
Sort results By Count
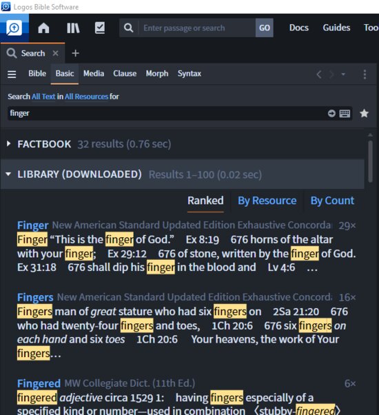pos(332,201)
